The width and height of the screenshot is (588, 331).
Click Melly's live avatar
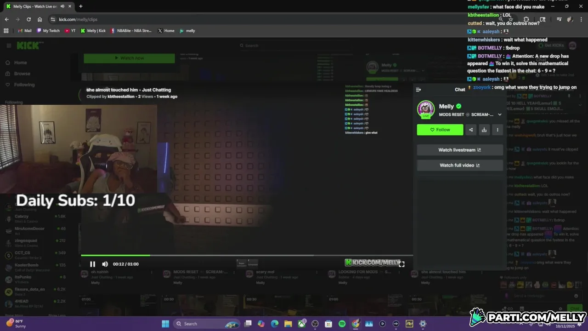(x=426, y=109)
